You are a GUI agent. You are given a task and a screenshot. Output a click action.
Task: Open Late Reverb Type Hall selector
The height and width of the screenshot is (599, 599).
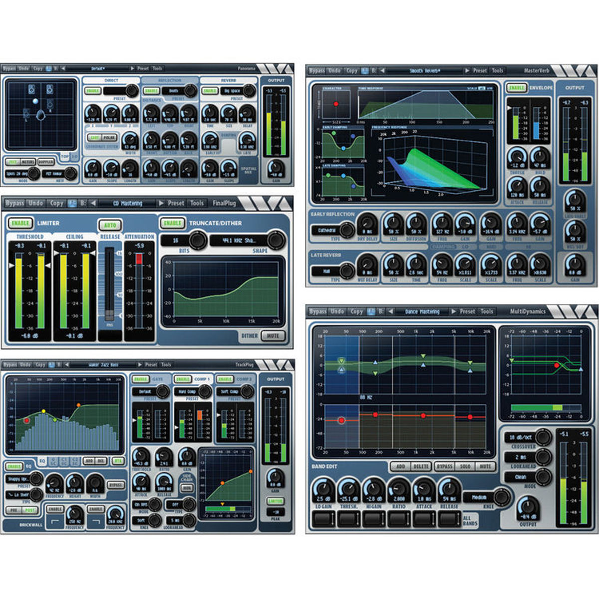pyautogui.click(x=332, y=271)
